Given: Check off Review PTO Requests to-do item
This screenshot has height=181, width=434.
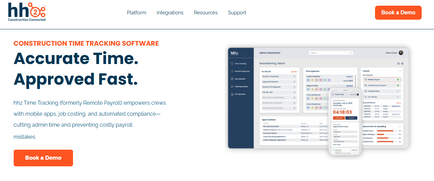Looking at the screenshot, I should pyautogui.click(x=294, y=87).
